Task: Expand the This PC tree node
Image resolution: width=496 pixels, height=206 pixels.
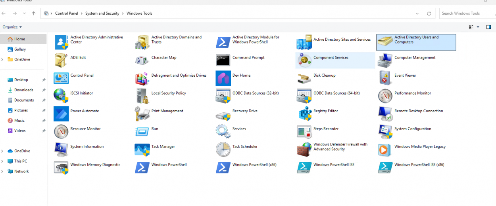Action: 2,161
